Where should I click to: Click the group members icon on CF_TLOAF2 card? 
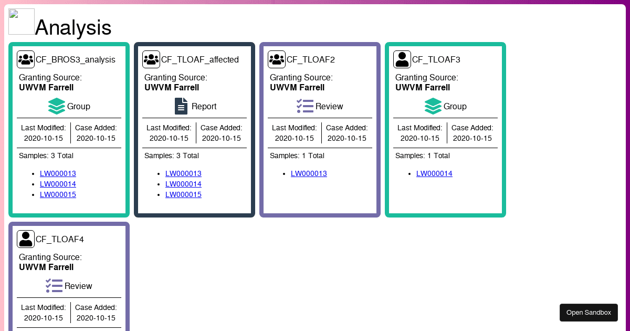coord(276,59)
